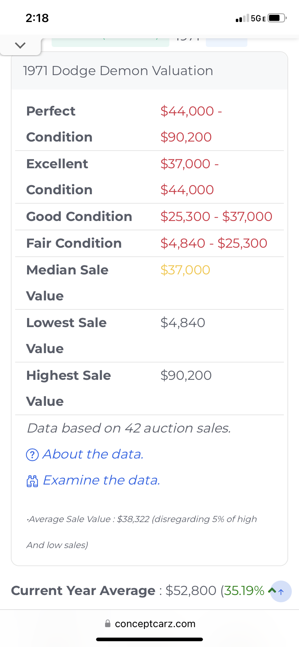The height and width of the screenshot is (647, 299).
Task: Tap the green up caret beside 35.19%
Action: tap(272, 591)
